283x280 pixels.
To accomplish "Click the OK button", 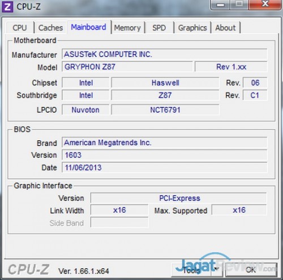I will click(251, 270).
